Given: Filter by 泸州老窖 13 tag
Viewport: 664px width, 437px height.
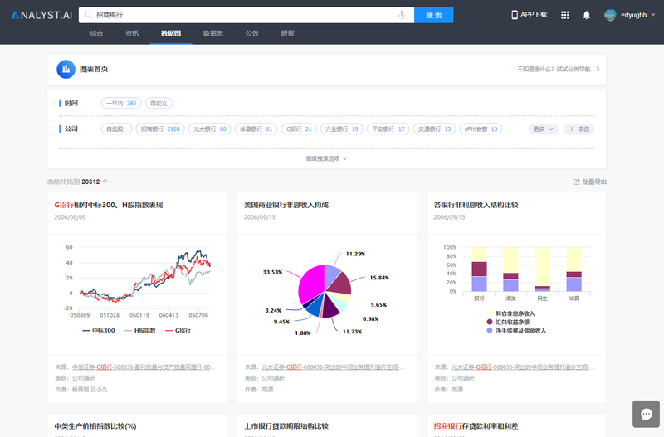Looking at the screenshot, I should [481, 129].
